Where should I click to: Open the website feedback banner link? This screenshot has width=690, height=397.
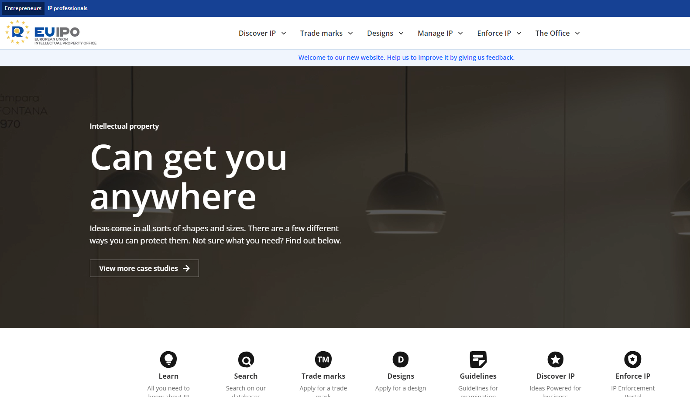(406, 58)
